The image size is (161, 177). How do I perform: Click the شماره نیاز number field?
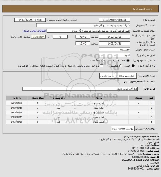coord(115,20)
